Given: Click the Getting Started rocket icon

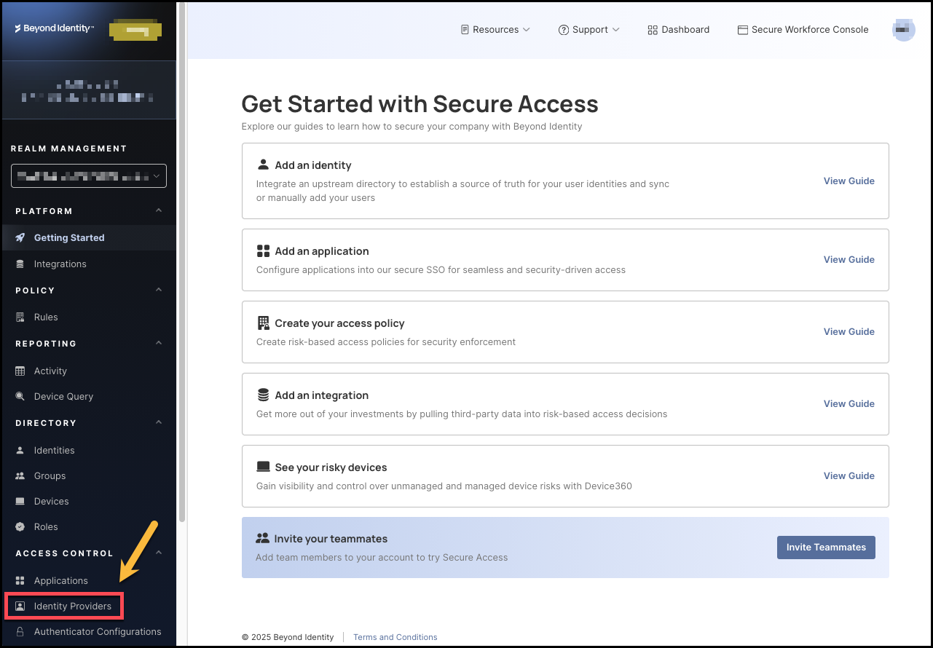Looking at the screenshot, I should [x=20, y=238].
